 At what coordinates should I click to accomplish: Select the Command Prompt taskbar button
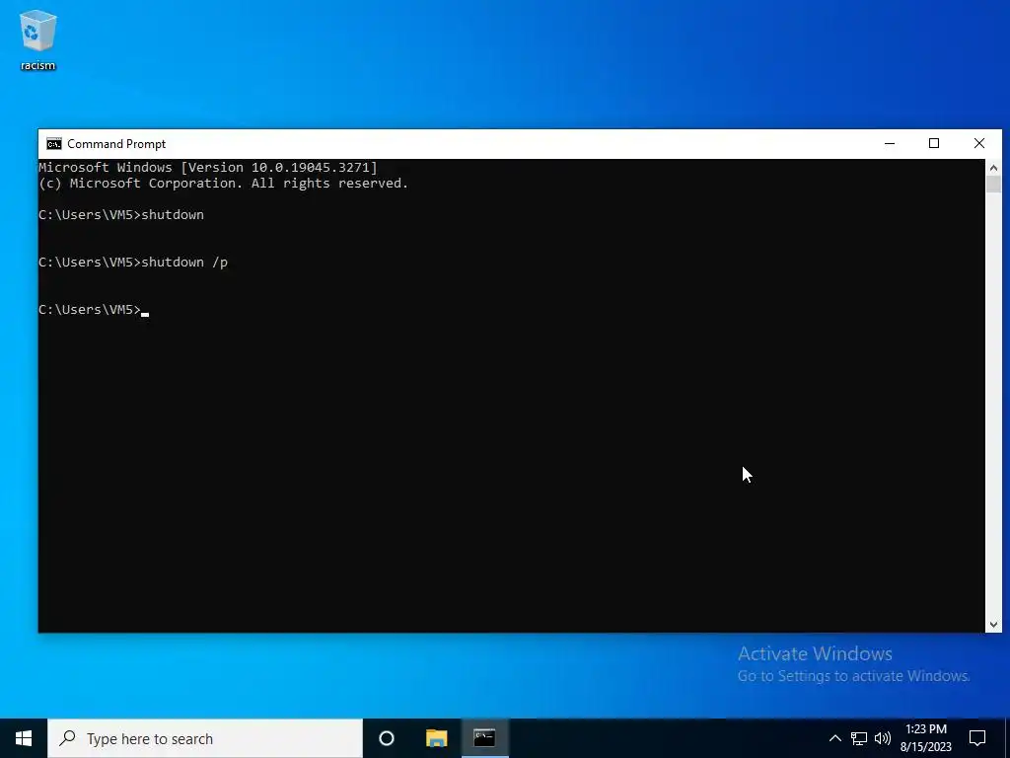pyautogui.click(x=484, y=738)
